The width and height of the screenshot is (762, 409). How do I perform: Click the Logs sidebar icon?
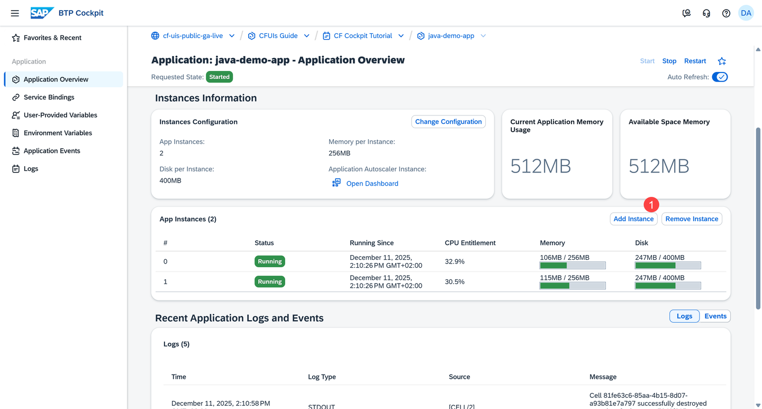(x=16, y=169)
